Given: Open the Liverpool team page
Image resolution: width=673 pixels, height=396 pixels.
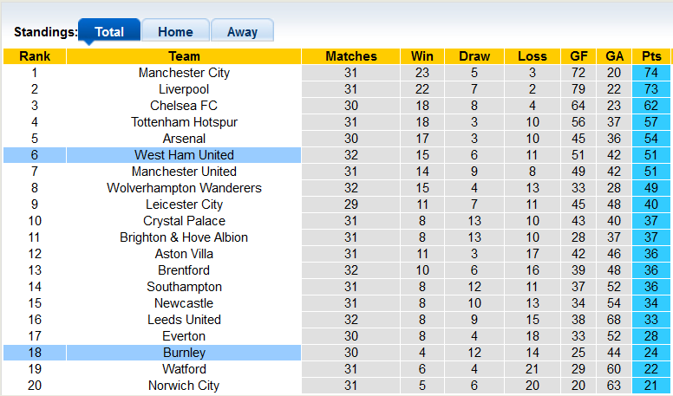Looking at the screenshot, I should pos(184,89).
